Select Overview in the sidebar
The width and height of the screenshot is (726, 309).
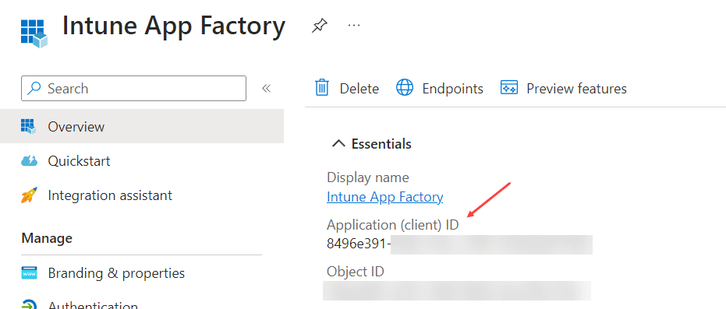tap(142, 126)
